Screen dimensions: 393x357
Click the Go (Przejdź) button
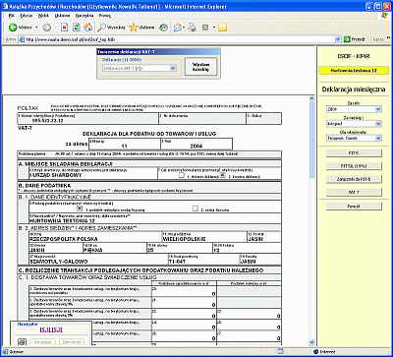tap(355, 39)
